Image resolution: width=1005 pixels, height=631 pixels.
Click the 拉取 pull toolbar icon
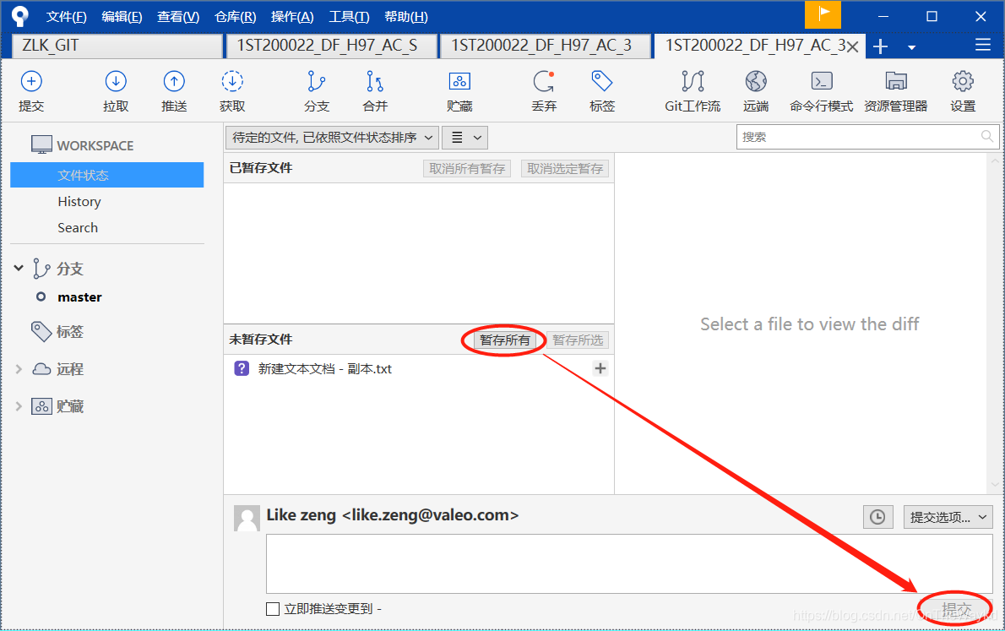(x=116, y=82)
